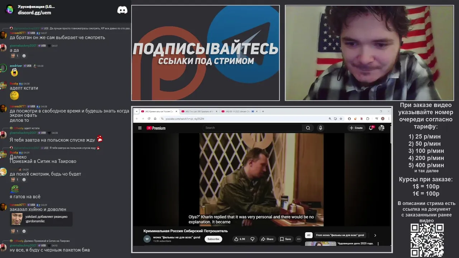This screenshot has width=459, height=258.
Task: Click message 'Приезжай в Ситик на Таирово'
Action: pyautogui.click(x=43, y=161)
